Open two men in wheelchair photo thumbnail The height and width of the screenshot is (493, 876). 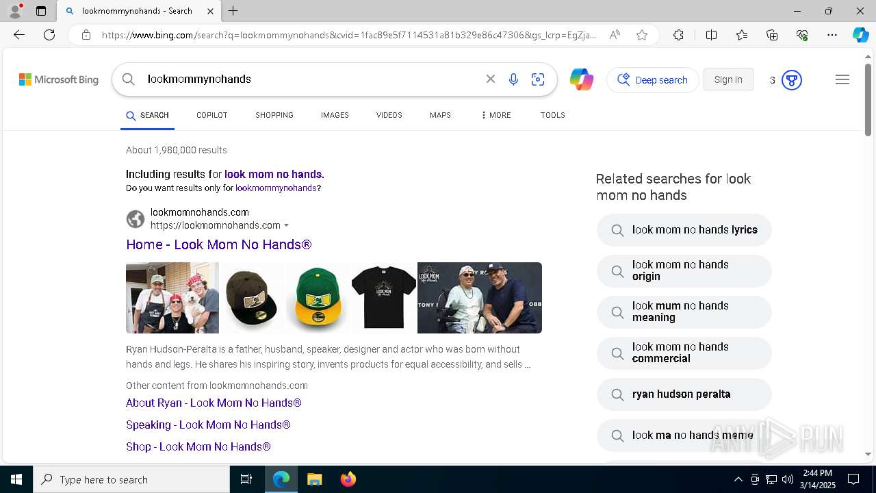point(480,298)
